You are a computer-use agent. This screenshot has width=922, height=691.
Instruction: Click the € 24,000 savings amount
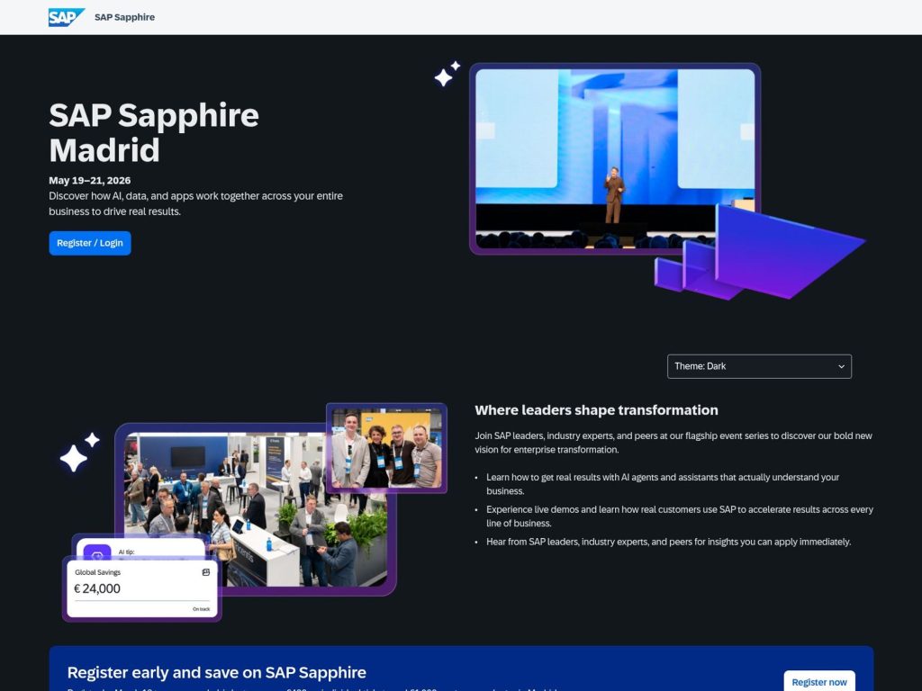pos(97,588)
